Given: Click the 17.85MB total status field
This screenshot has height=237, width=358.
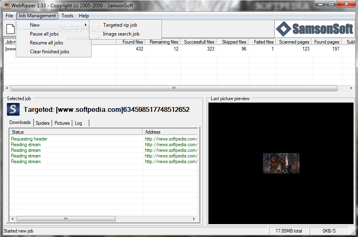Looking at the screenshot, I should [288, 231].
